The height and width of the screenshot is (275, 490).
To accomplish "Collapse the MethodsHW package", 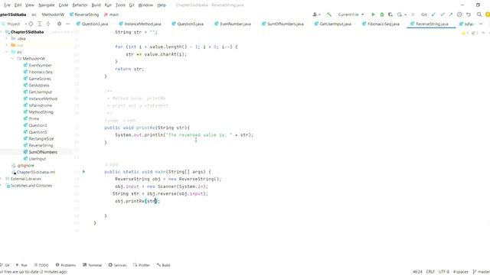I will [13, 59].
